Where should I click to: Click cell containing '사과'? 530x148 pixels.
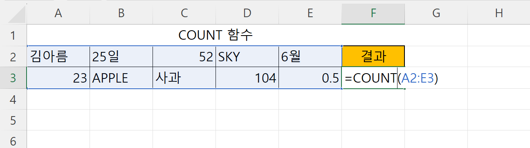(184, 78)
